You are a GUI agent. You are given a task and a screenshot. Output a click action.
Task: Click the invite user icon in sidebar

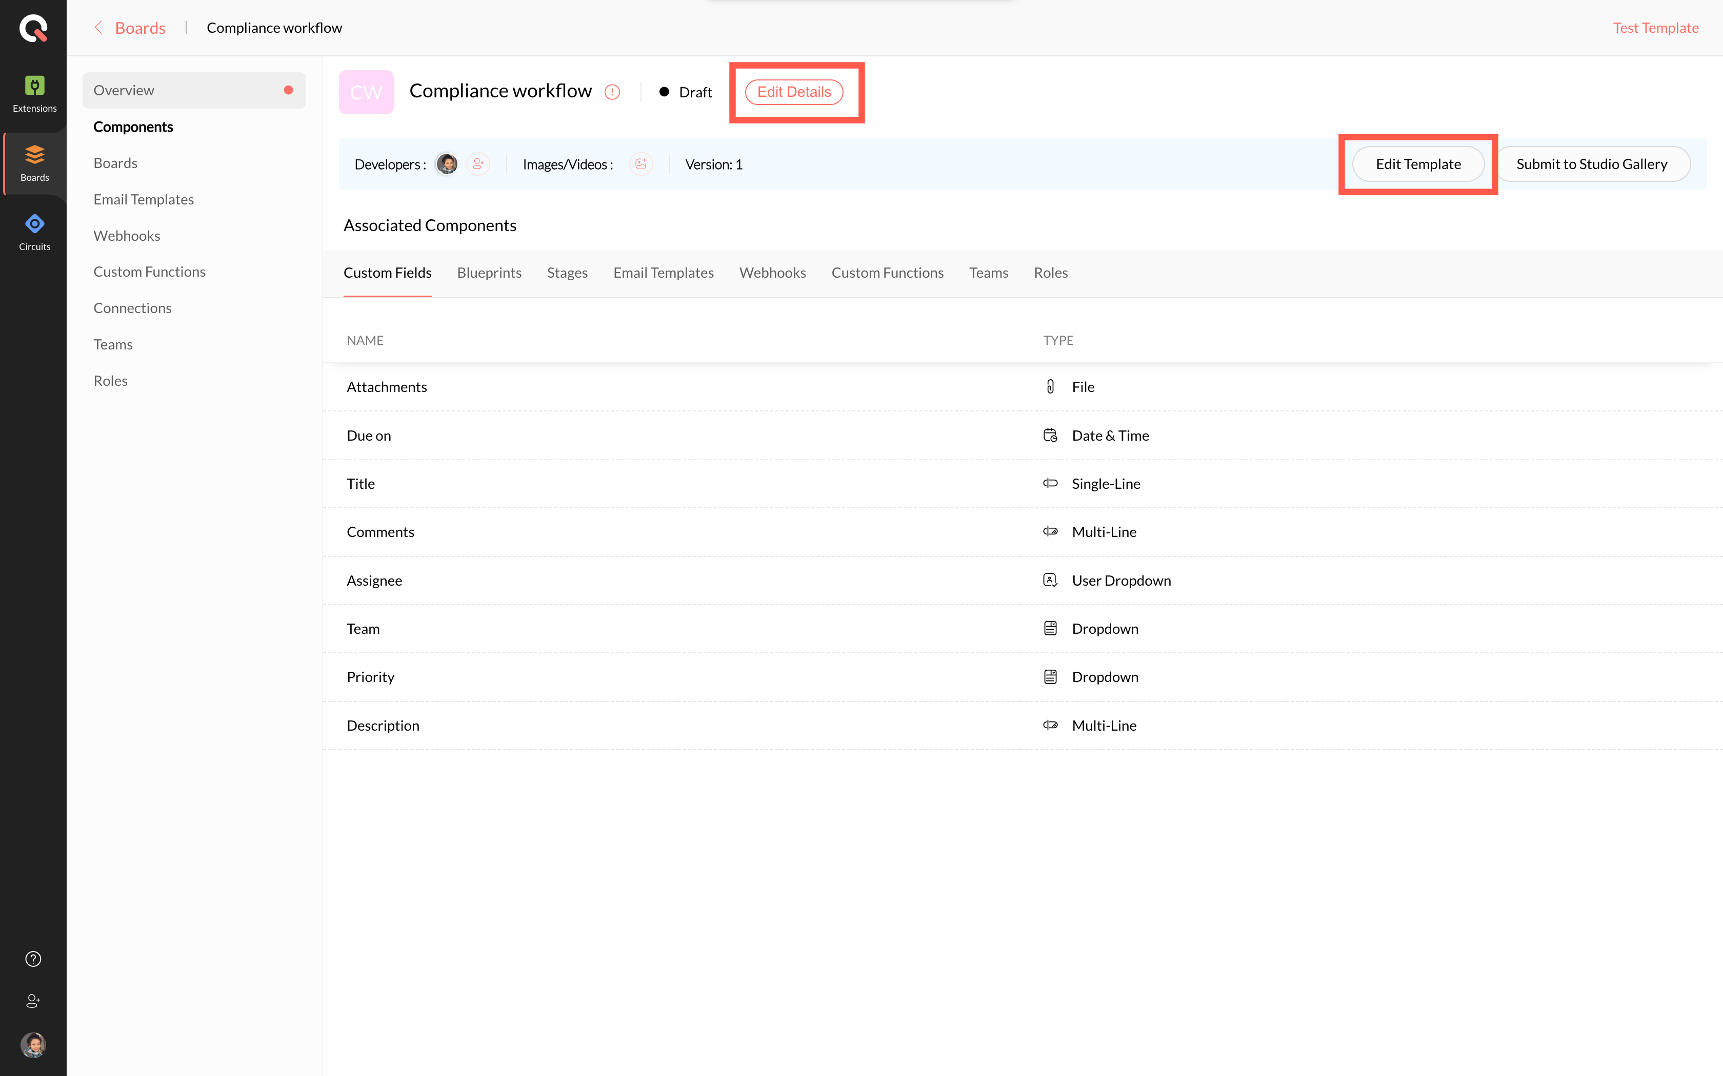(33, 1001)
